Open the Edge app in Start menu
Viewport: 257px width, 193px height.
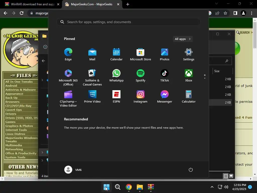click(x=68, y=54)
